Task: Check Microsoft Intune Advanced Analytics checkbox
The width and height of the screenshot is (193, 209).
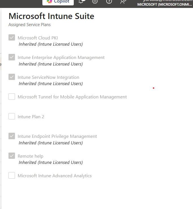Action: tap(12, 176)
